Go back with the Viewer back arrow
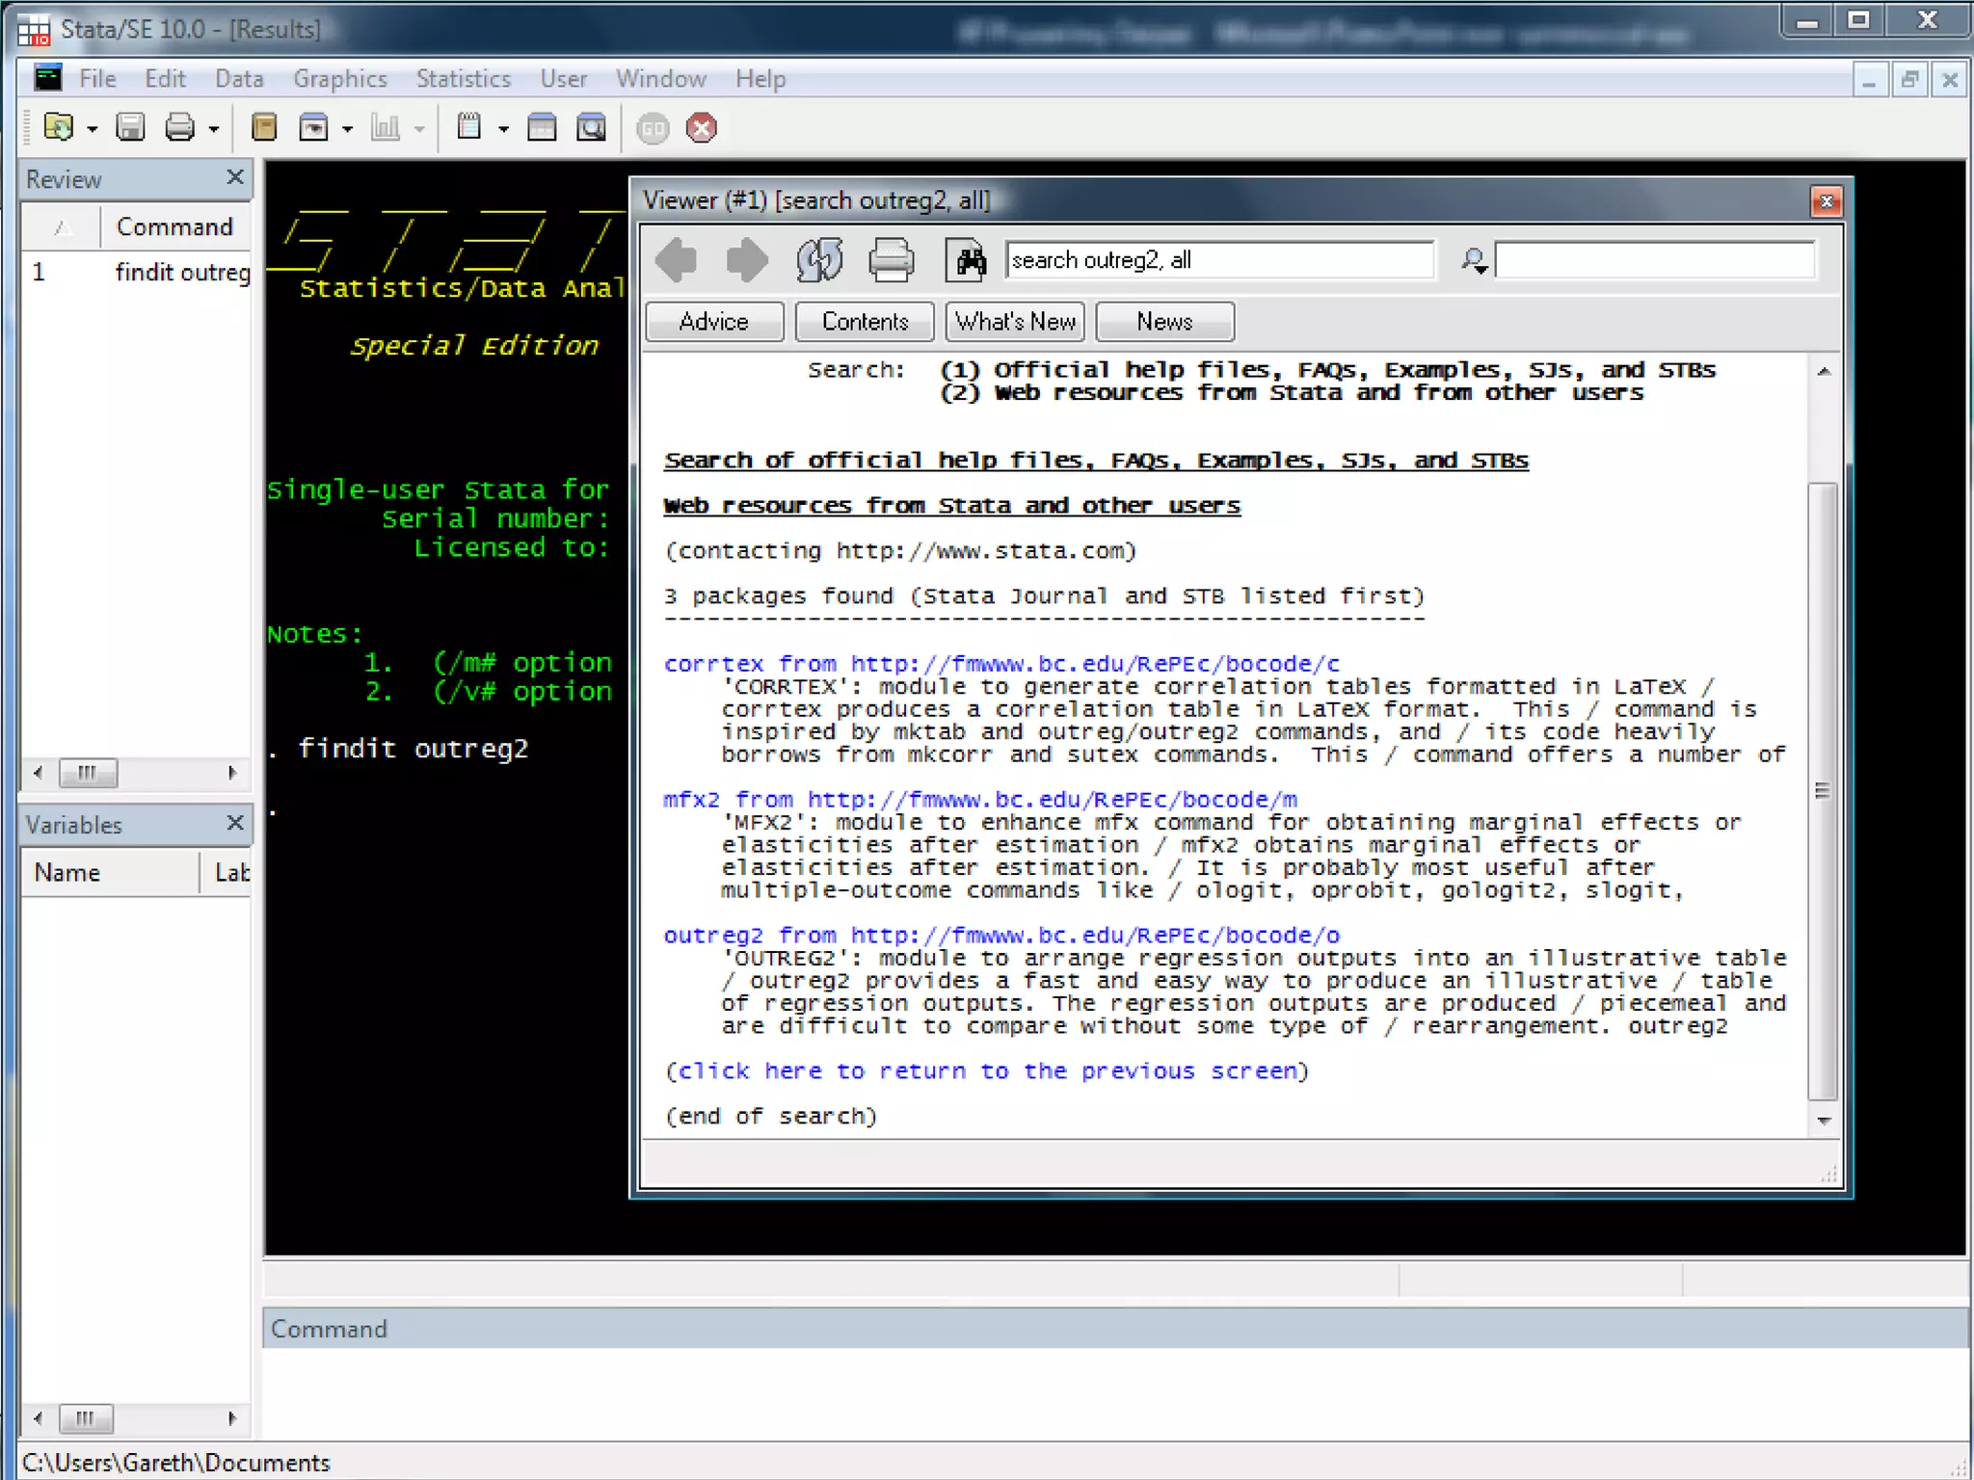 [676, 260]
